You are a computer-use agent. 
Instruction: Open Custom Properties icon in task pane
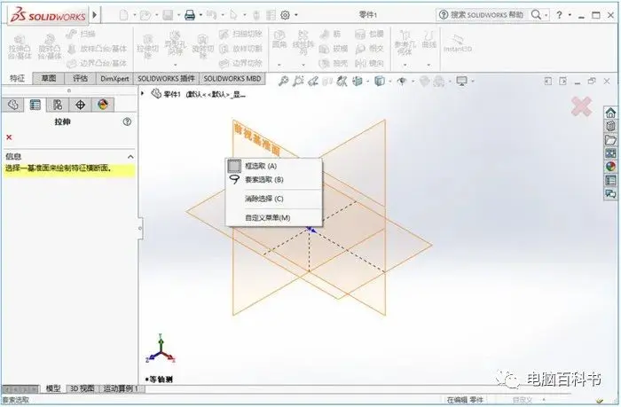[x=610, y=180]
